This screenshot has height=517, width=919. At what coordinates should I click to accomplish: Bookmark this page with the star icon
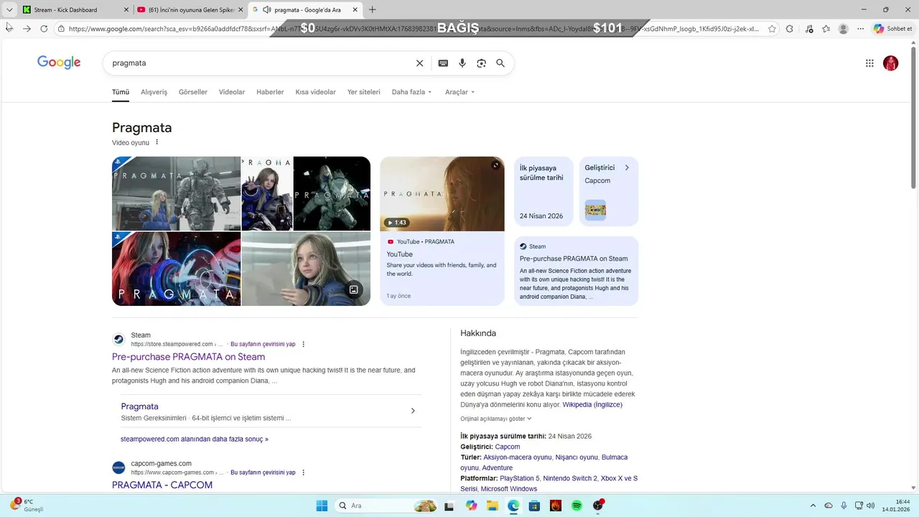(x=772, y=29)
